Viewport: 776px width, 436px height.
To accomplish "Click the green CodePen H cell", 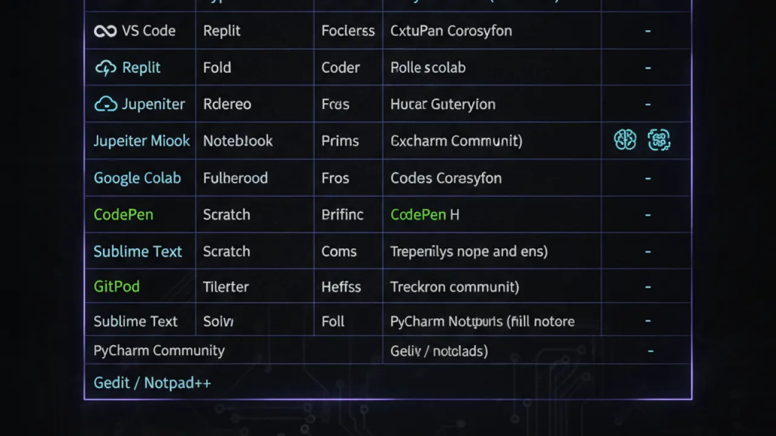I will [x=424, y=214].
